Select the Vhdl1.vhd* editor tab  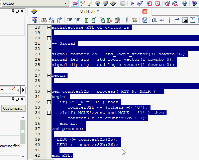[90, 12]
